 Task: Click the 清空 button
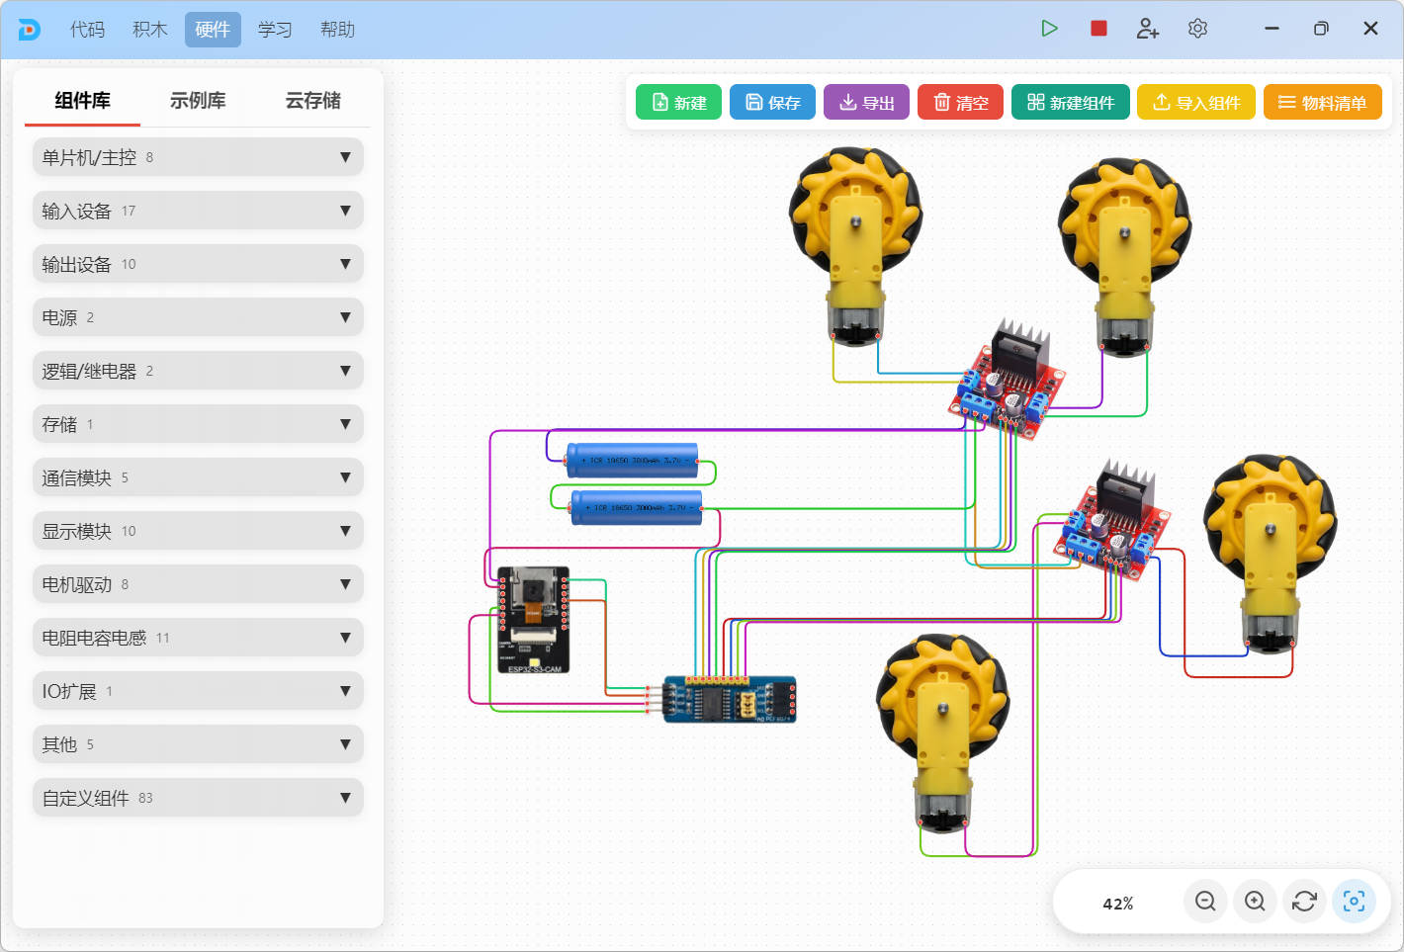[960, 103]
